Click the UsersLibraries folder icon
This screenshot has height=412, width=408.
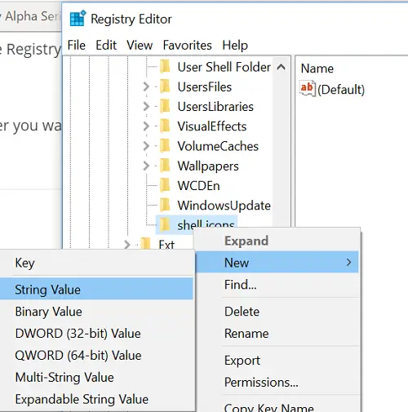click(165, 106)
